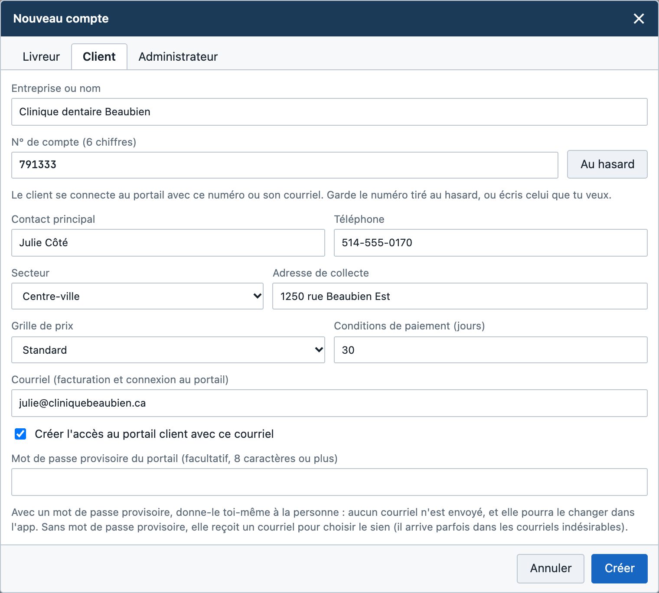Uncheck Créer l'accès au portail client
Image resolution: width=659 pixels, height=593 pixels.
pyautogui.click(x=20, y=434)
